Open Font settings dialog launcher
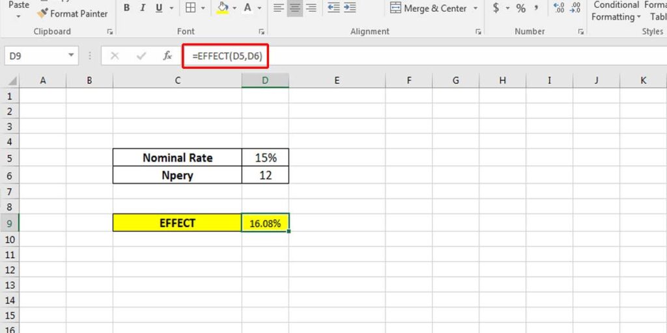Image resolution: width=667 pixels, height=333 pixels. coord(262,31)
